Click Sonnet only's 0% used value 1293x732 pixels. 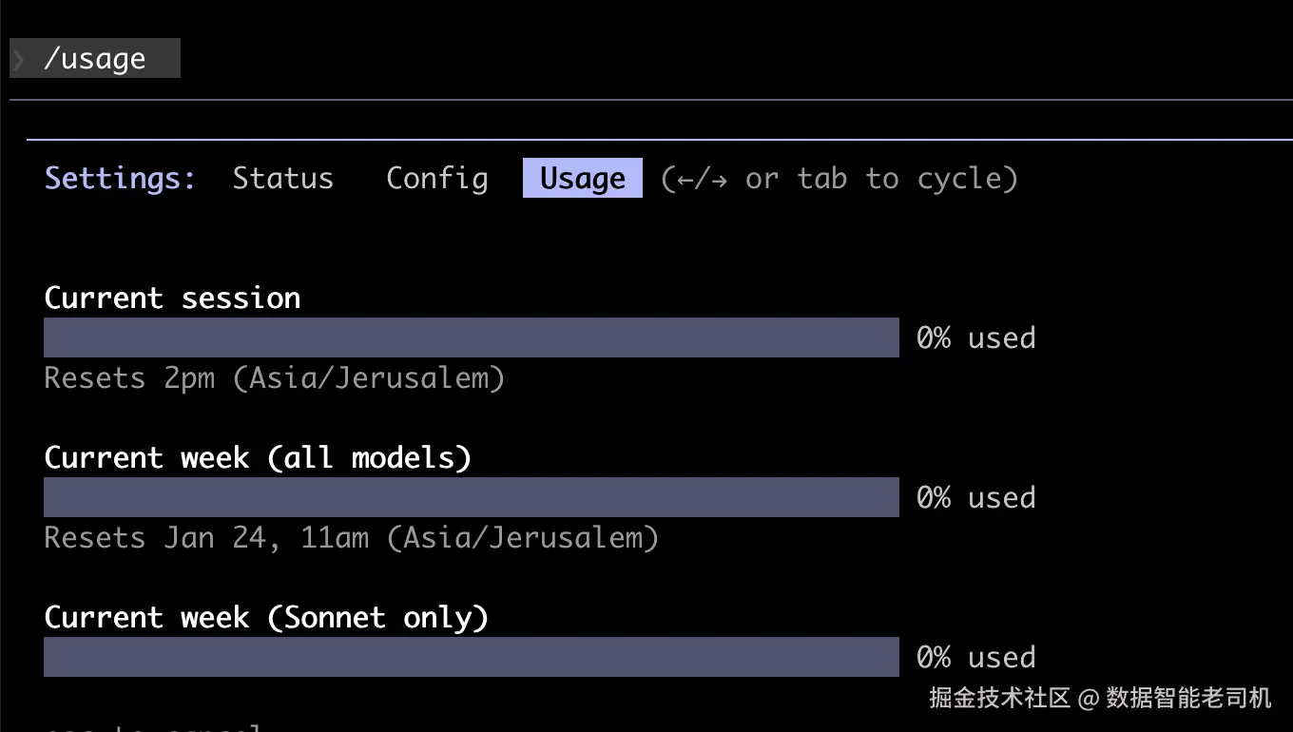[x=975, y=658]
